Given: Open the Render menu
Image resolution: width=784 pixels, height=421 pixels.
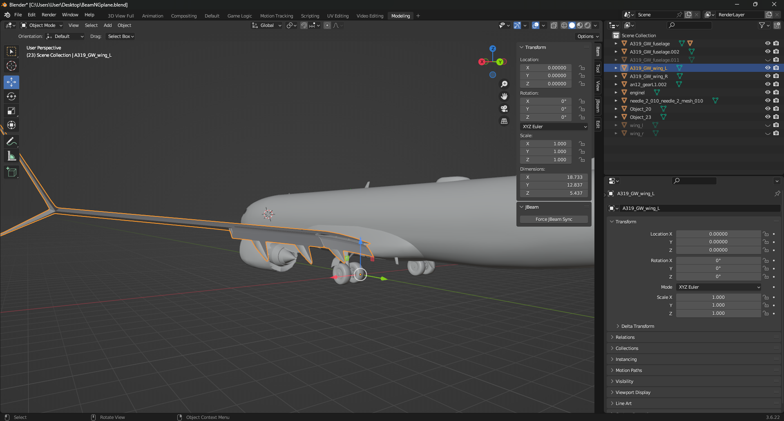Looking at the screenshot, I should click(x=49, y=15).
